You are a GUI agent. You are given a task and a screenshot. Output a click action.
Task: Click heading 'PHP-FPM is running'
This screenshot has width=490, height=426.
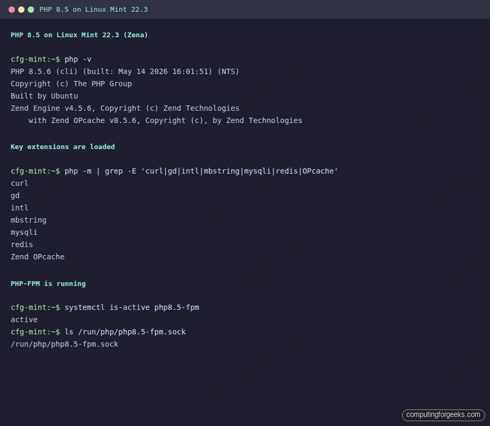(x=48, y=284)
